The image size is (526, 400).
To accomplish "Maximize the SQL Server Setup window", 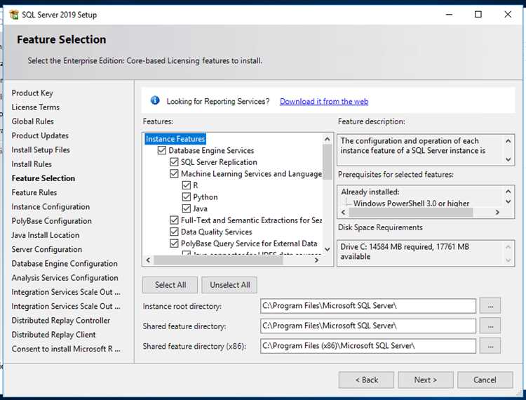I will click(x=478, y=15).
